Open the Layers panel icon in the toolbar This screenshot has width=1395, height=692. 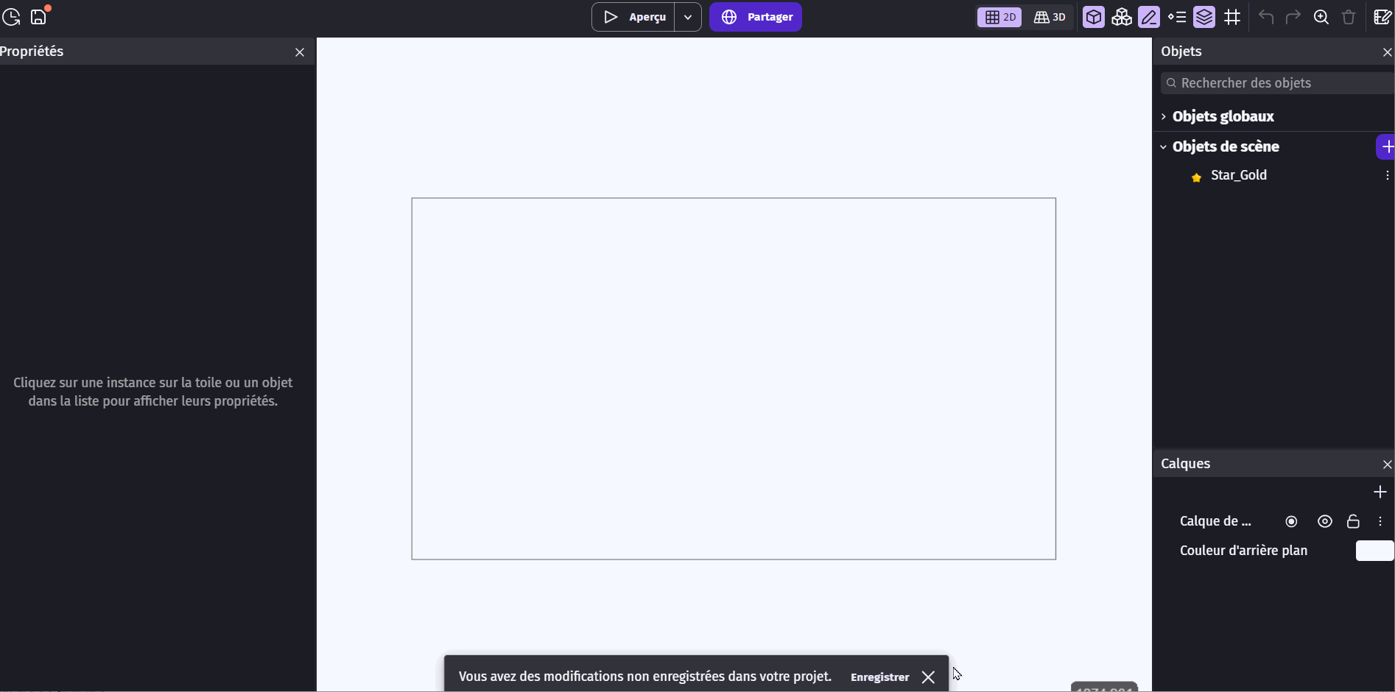[1205, 17]
